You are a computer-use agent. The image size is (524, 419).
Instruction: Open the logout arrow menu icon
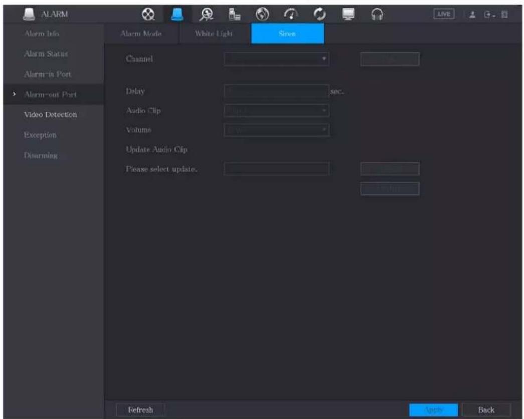489,15
